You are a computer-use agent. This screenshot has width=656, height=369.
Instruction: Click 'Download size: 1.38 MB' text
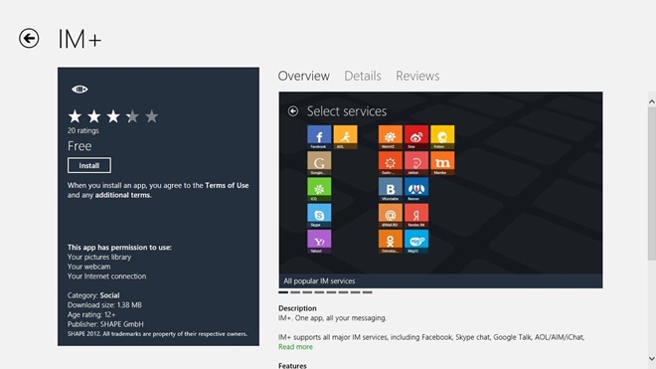104,305
